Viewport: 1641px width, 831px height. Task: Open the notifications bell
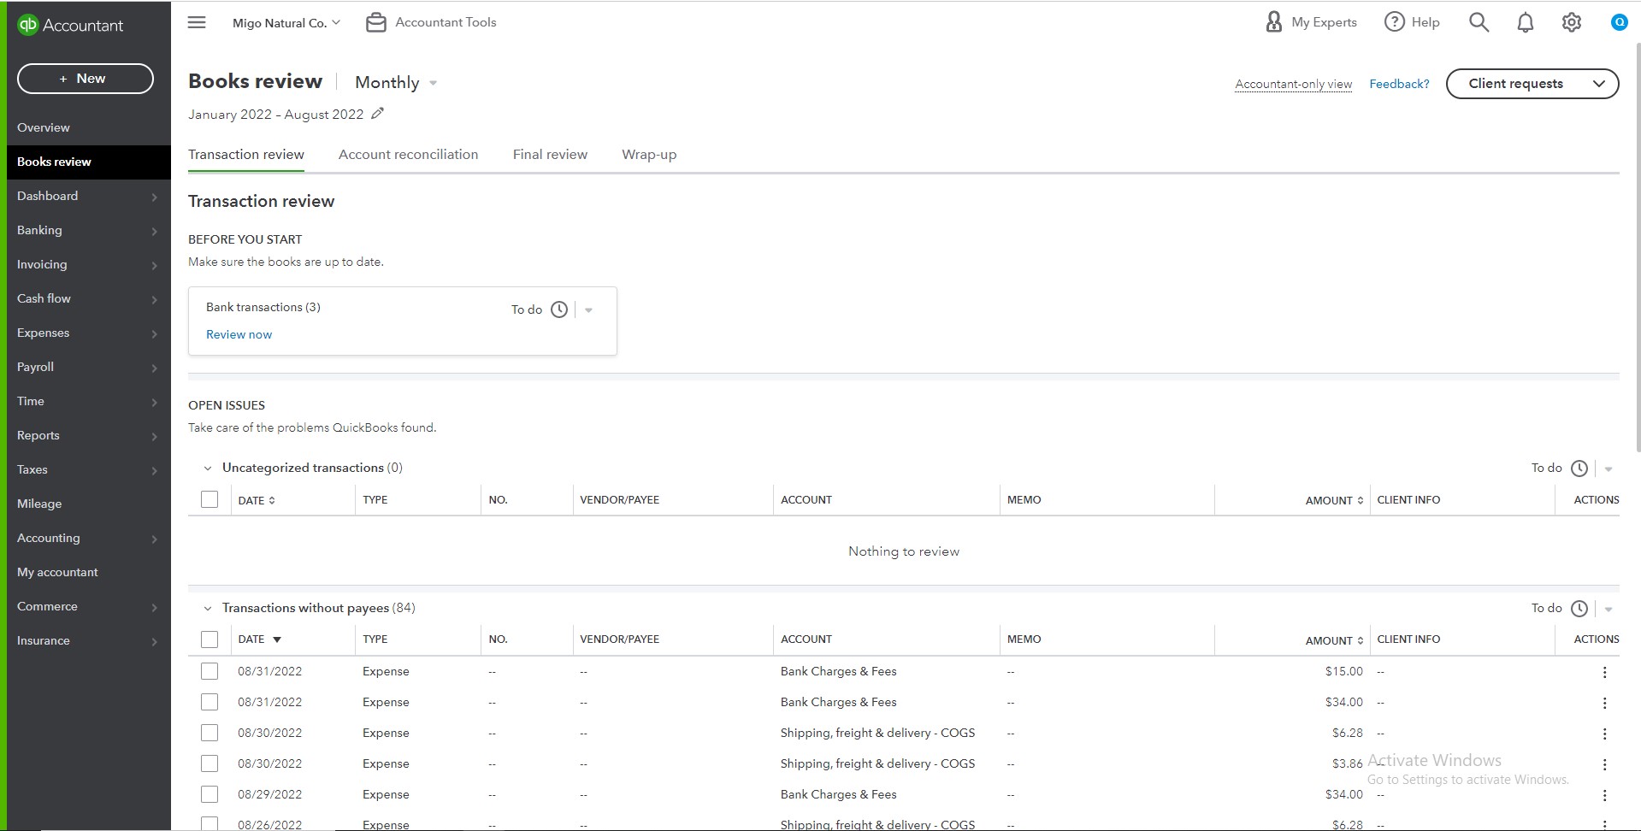click(x=1525, y=22)
